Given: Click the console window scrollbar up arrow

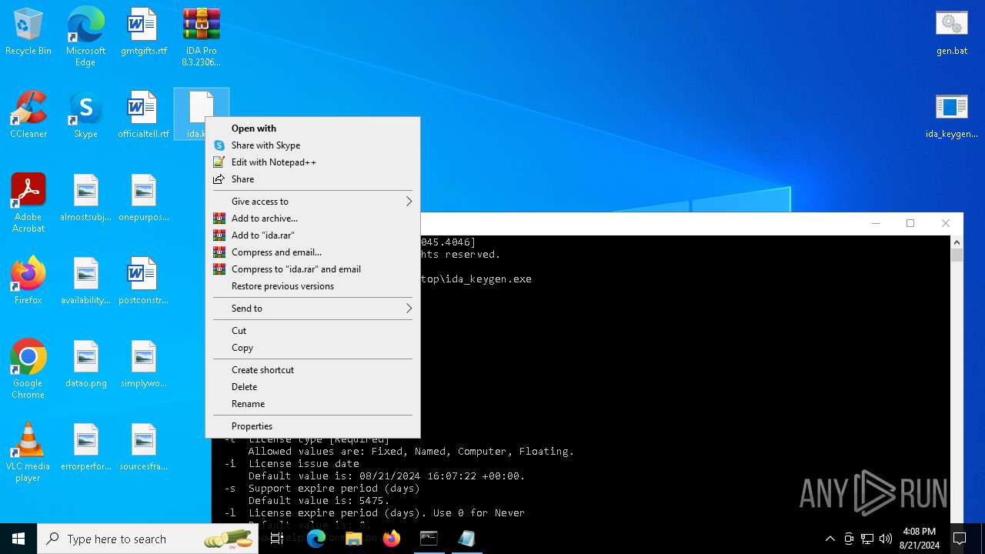Looking at the screenshot, I should pos(957,242).
